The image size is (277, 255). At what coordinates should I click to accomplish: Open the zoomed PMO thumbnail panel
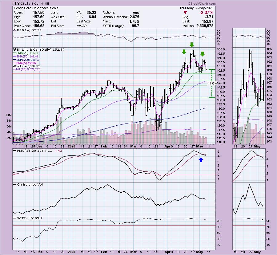pos(249,165)
